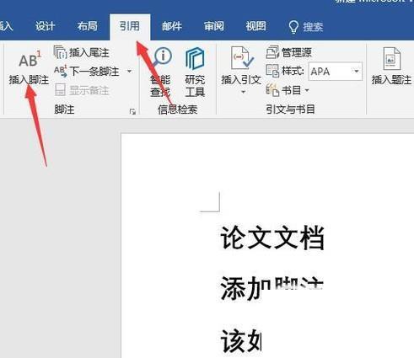Expand the Bibliography (书目) dropdown
Image resolution: width=414 pixels, height=358 pixels.
288,90
